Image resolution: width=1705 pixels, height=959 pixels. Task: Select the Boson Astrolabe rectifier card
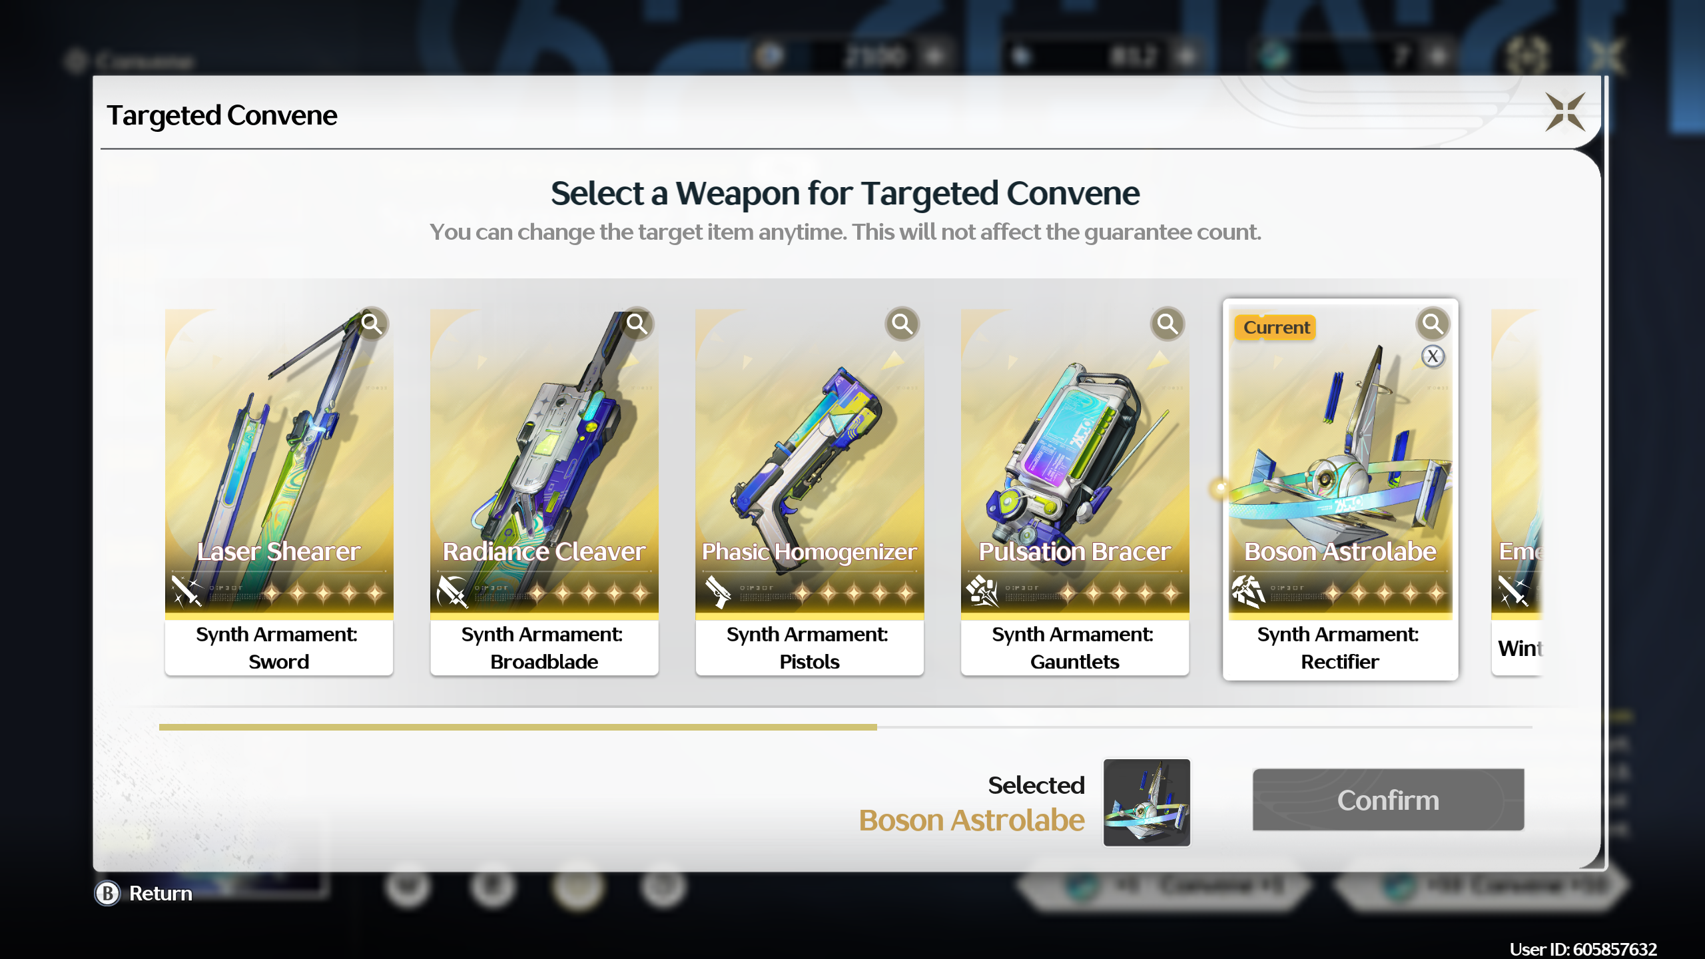tap(1340, 489)
